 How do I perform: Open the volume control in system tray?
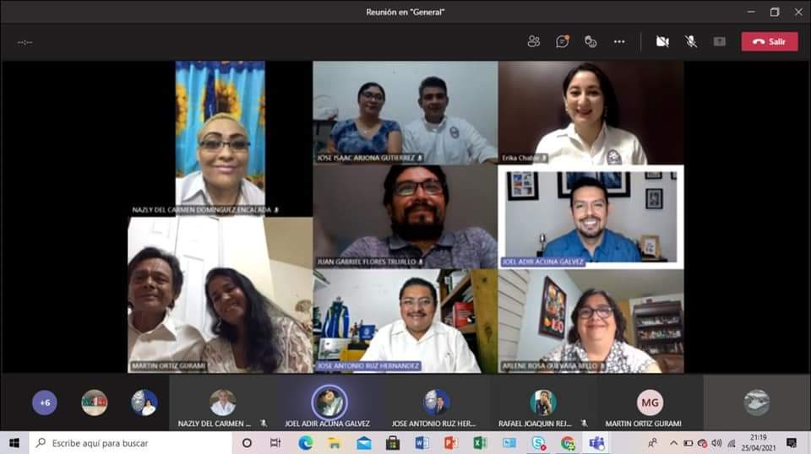coord(716,443)
